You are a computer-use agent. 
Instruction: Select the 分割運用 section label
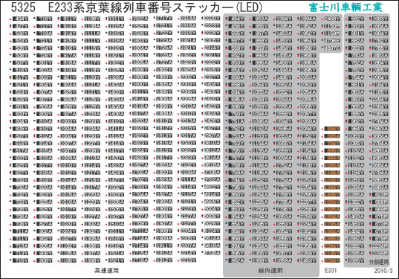(x=379, y=262)
